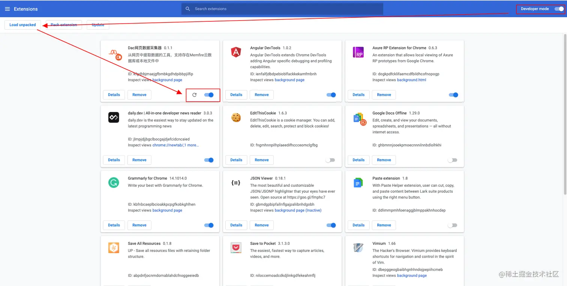This screenshot has height=286, width=567.
Task: Open JSON Viewer background page (Inactive)
Action: [x=298, y=210]
